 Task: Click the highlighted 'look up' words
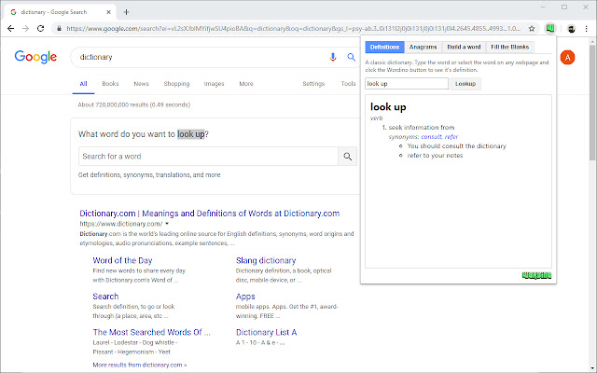click(191, 134)
